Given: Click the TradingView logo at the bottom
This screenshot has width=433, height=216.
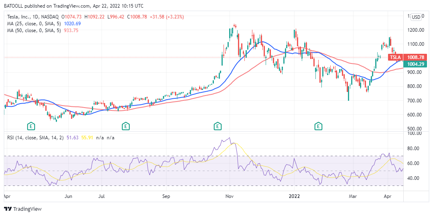Looking at the screenshot, I should 22,209.
